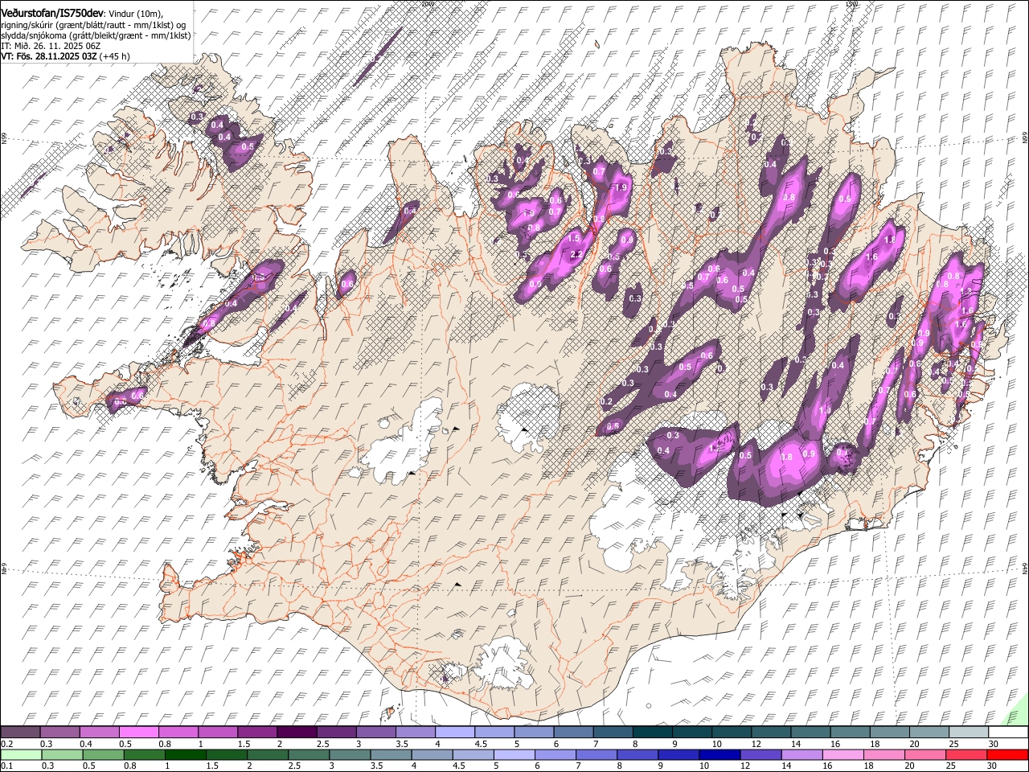The height and width of the screenshot is (772, 1029).
Task: Pick the light pink 16 swatch in bottom legend row
Action: coord(842,754)
